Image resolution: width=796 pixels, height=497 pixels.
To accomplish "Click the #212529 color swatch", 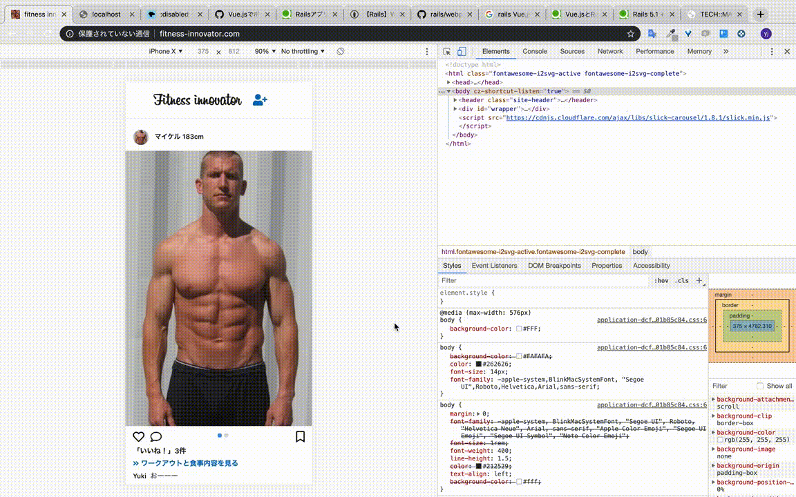I will coord(478,466).
